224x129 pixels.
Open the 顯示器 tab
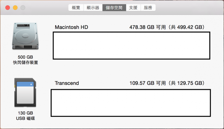point(93,7)
